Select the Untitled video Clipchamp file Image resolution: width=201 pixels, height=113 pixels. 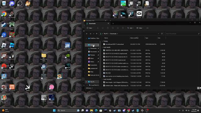tap(134, 85)
